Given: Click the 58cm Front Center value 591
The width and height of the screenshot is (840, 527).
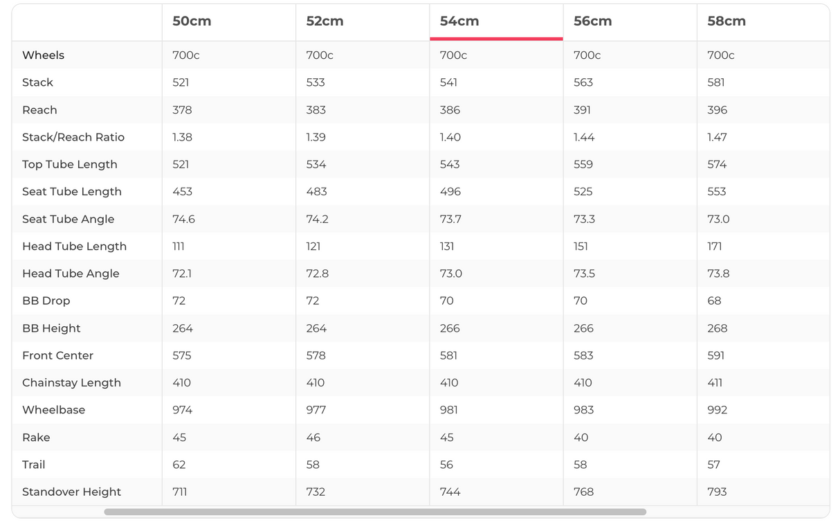Looking at the screenshot, I should point(716,355).
